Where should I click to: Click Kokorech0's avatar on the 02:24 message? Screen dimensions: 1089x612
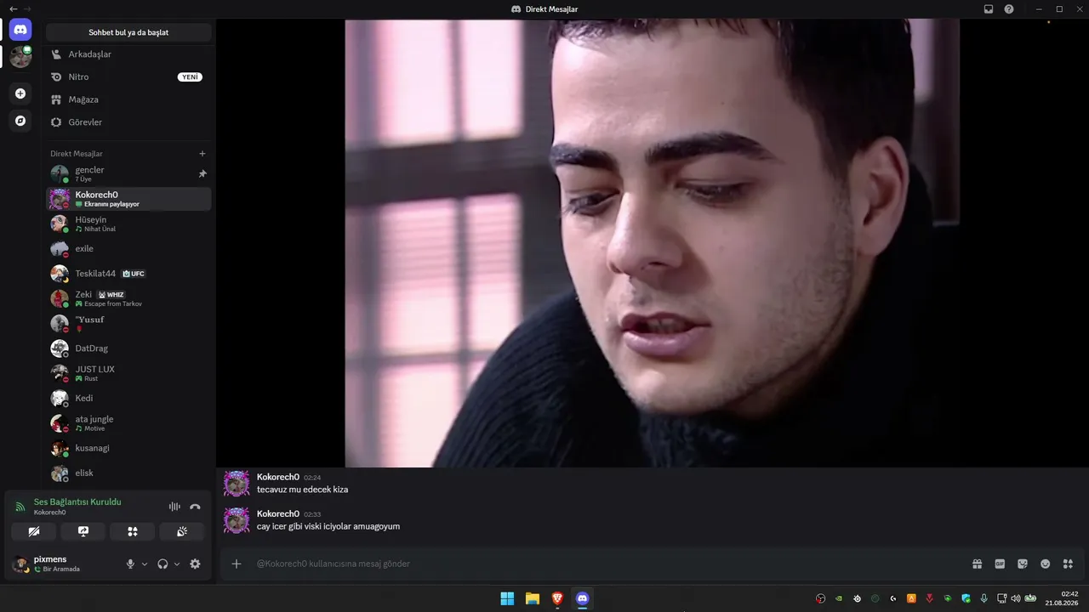pos(237,484)
